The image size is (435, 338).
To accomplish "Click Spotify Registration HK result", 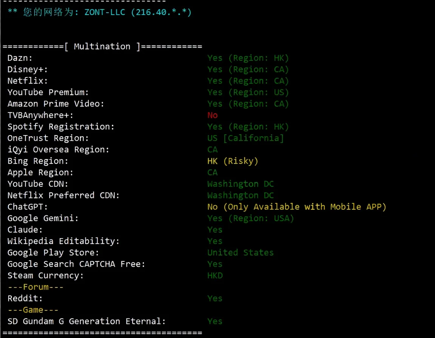I will (248, 126).
